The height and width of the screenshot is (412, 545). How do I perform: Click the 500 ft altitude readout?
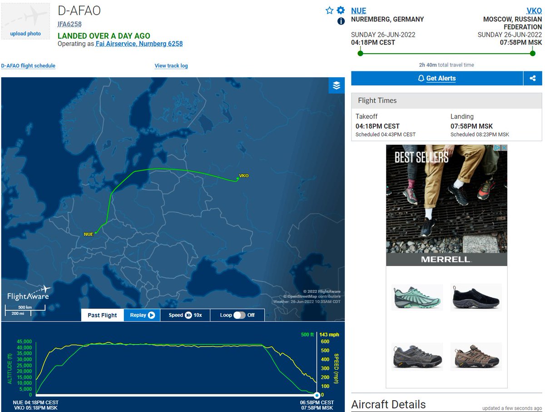point(307,335)
